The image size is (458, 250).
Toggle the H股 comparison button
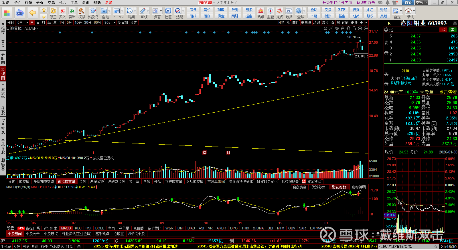pos(281,23)
